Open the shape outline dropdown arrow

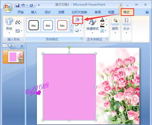pos(81,25)
